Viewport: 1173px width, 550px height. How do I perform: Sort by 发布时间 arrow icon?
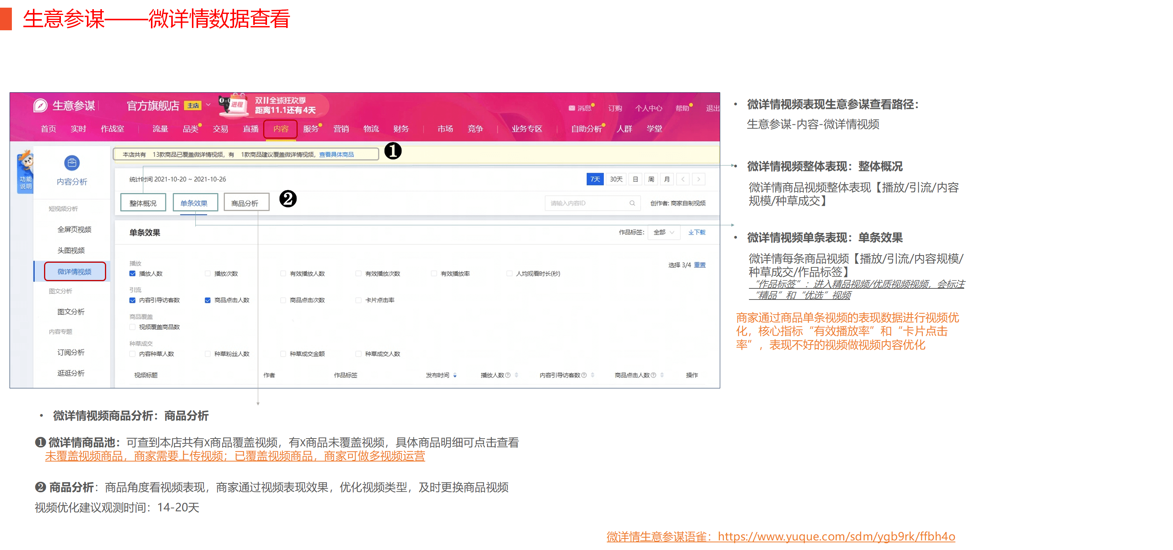click(x=455, y=375)
